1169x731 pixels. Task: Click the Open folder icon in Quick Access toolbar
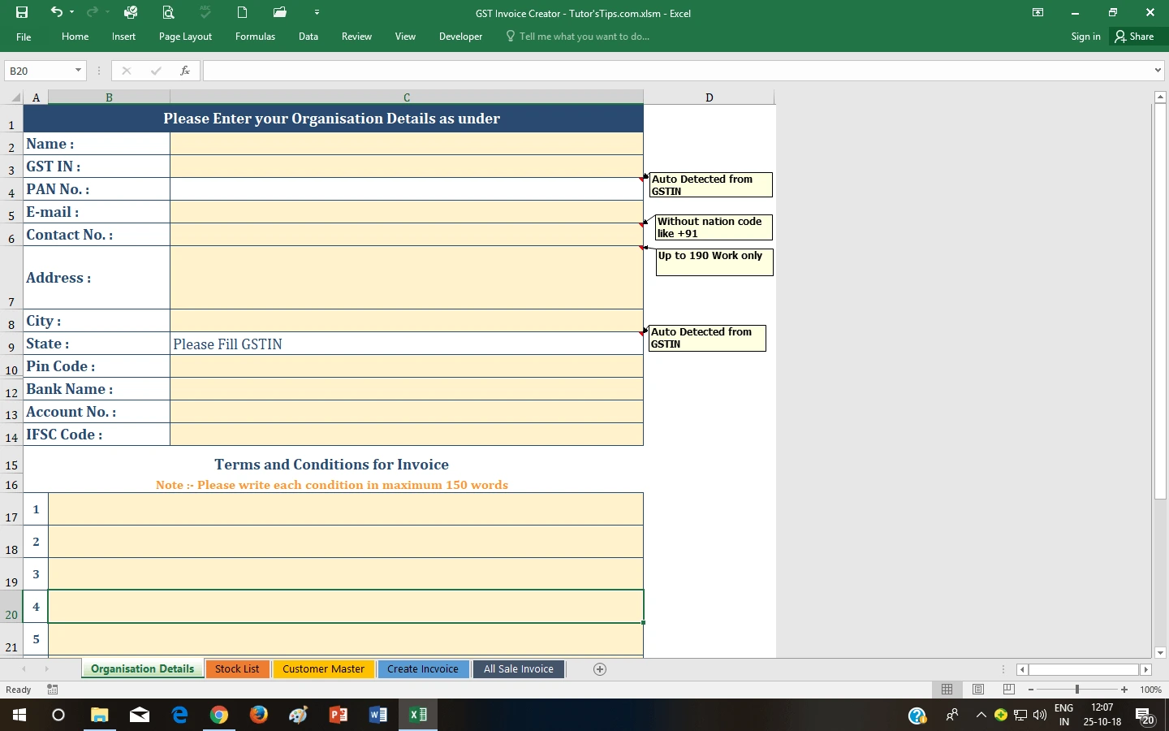pos(280,12)
